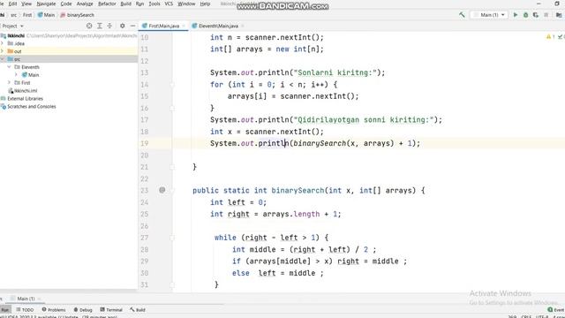Open the Problems tool window
Viewport: 565px width, 318px height.
(x=54, y=310)
